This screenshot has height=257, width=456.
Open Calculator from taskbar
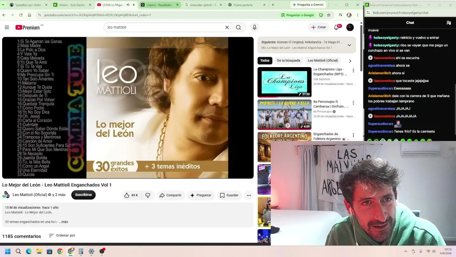pos(81,251)
